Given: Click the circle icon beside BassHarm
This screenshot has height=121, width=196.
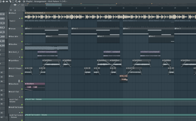Looking at the screenshot, I should pyautogui.click(x=9, y=84).
